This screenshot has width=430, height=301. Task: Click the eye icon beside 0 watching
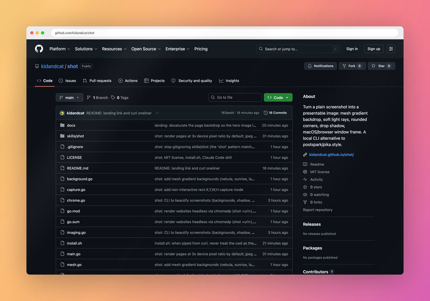(x=305, y=195)
